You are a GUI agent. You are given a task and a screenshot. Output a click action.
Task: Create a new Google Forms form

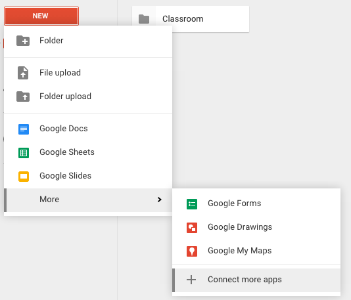[256, 204]
